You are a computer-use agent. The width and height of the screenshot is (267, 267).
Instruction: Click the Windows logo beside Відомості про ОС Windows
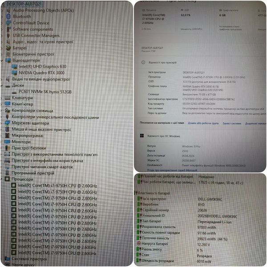point(142,136)
